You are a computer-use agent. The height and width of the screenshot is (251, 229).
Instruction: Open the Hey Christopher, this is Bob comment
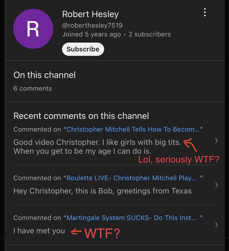102,191
